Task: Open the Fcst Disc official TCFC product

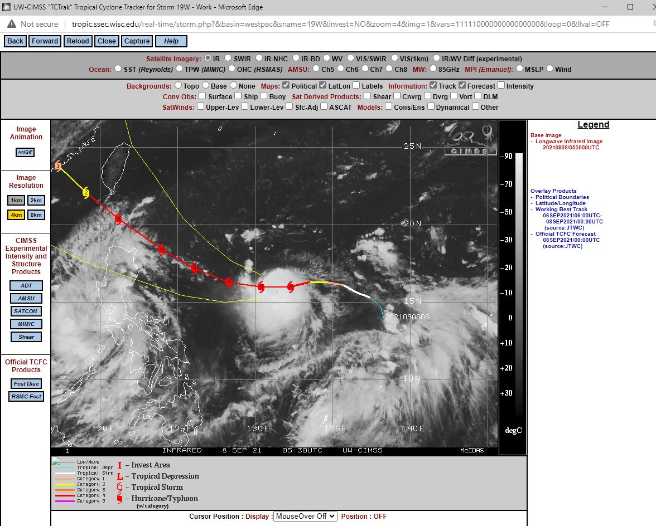Action: tap(26, 383)
